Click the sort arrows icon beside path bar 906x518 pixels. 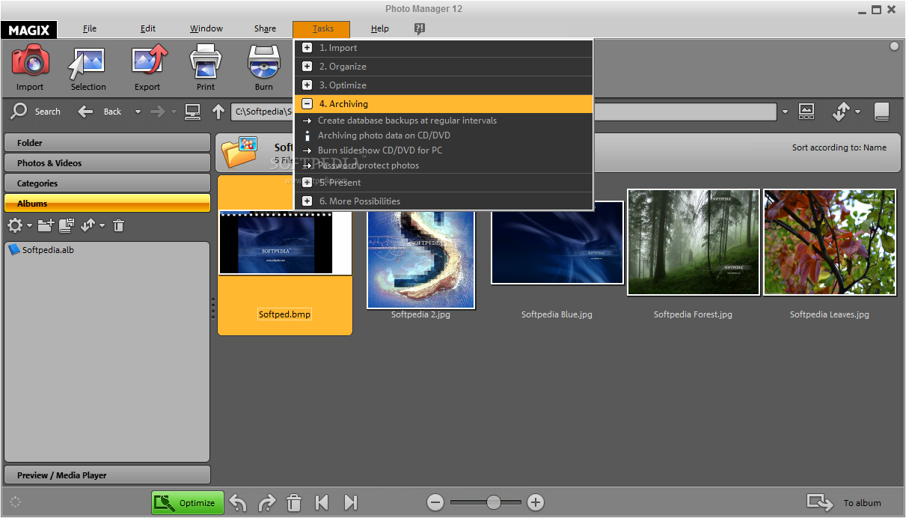click(x=840, y=112)
